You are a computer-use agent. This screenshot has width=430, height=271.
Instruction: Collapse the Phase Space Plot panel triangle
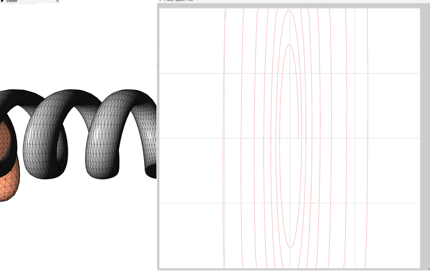[x=160, y=1]
